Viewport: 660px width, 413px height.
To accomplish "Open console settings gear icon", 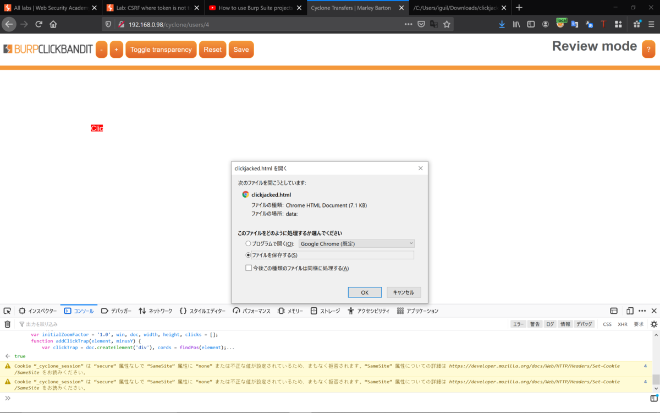I will coord(654,324).
